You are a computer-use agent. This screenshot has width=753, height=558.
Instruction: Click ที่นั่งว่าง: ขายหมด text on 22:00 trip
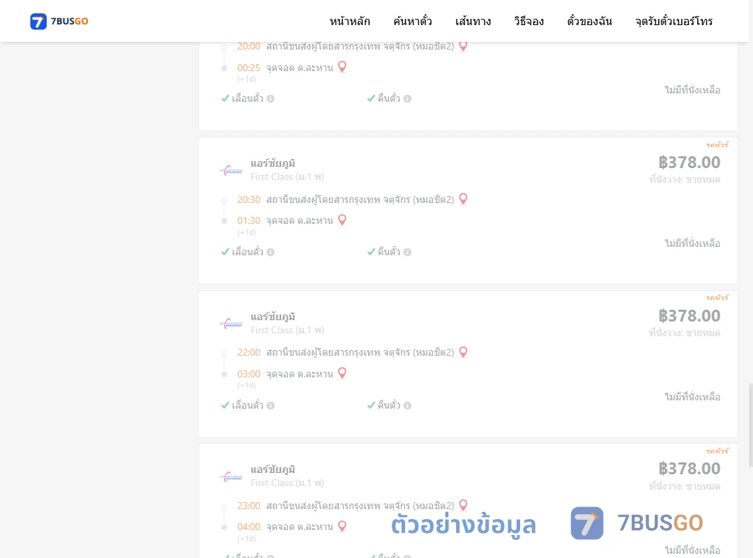685,333
